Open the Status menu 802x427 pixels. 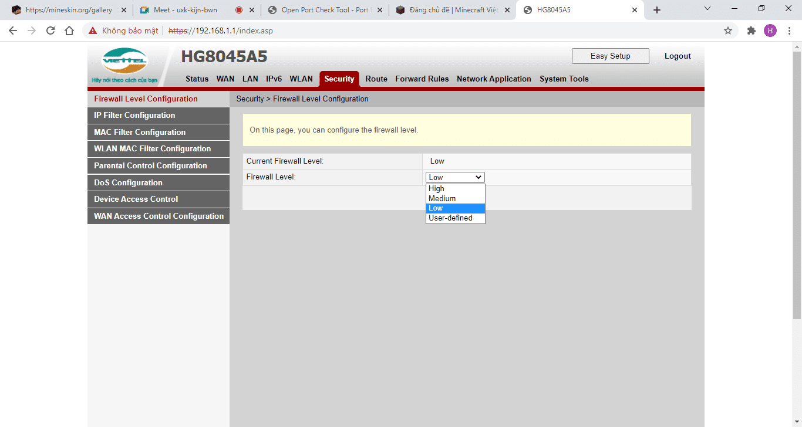pyautogui.click(x=197, y=79)
